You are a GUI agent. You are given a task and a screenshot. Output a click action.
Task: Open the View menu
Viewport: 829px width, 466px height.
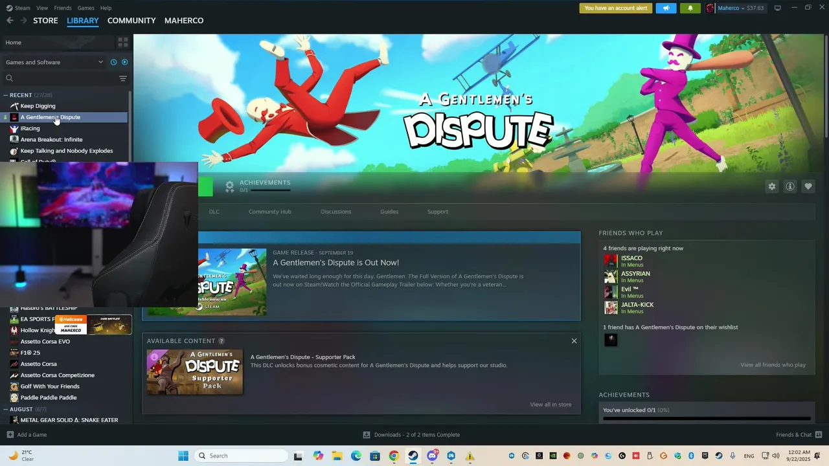pos(42,8)
